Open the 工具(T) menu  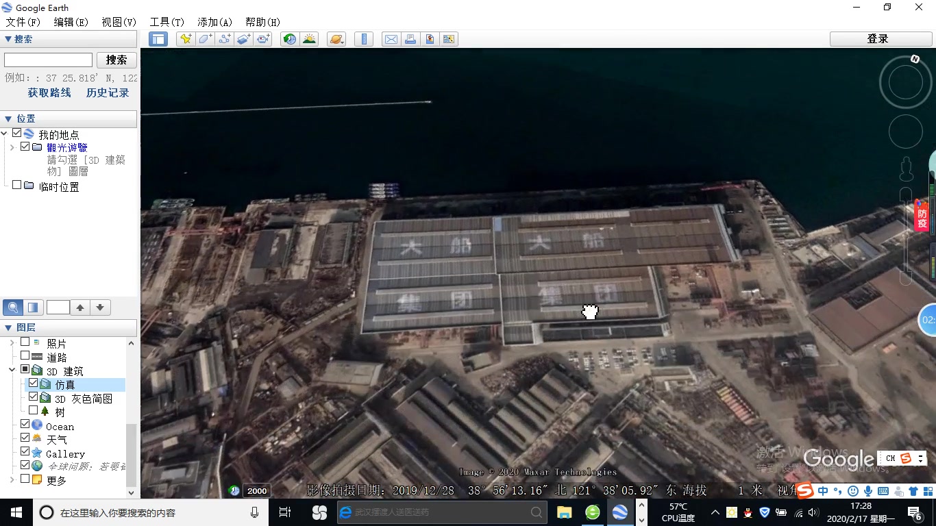click(167, 22)
